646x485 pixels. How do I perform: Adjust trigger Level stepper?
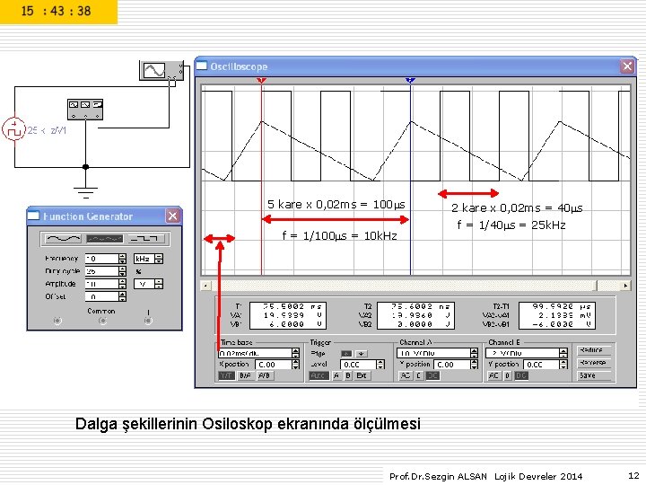pos(380,364)
